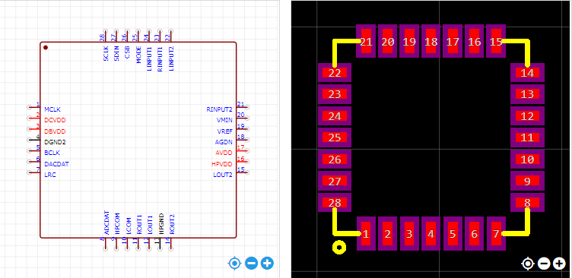Zoom in the schematic symbol view
The width and height of the screenshot is (572, 278).
click(x=268, y=263)
